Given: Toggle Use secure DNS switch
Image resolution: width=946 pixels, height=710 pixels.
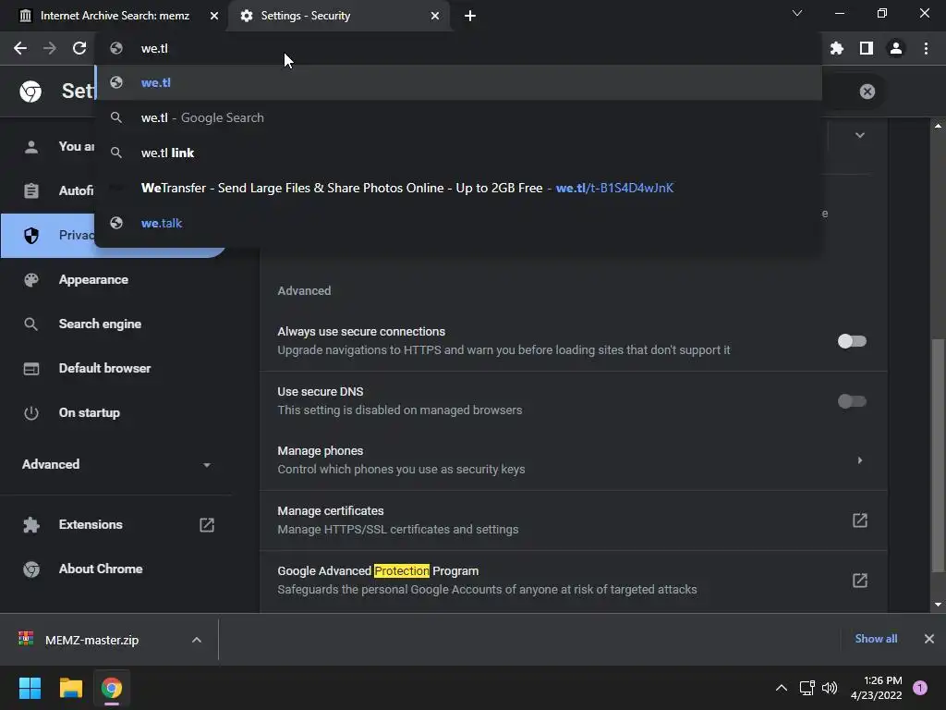Looking at the screenshot, I should point(852,401).
